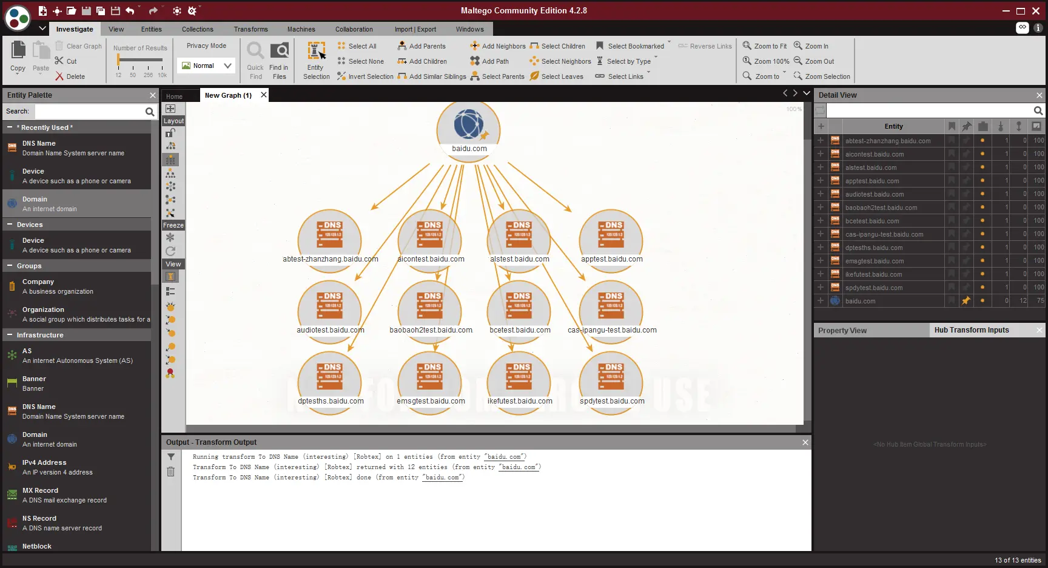Select the Domain entity in Recently Used

(x=77, y=204)
